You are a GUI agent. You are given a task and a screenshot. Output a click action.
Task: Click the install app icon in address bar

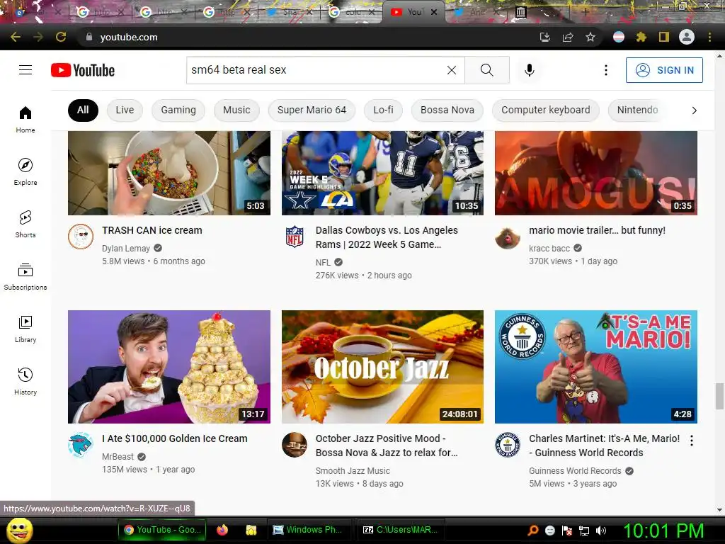(x=545, y=37)
